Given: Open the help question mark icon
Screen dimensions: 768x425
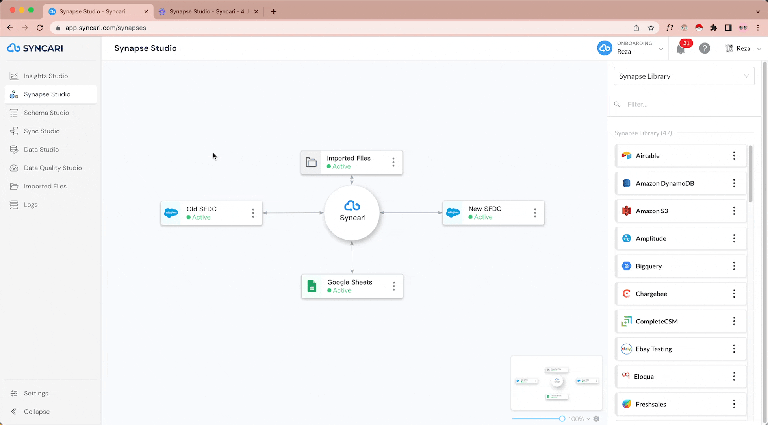Looking at the screenshot, I should coord(704,48).
